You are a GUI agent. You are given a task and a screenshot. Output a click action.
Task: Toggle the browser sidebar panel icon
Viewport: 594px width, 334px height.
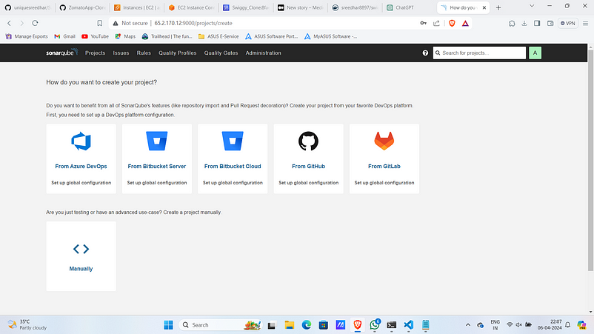[537, 23]
